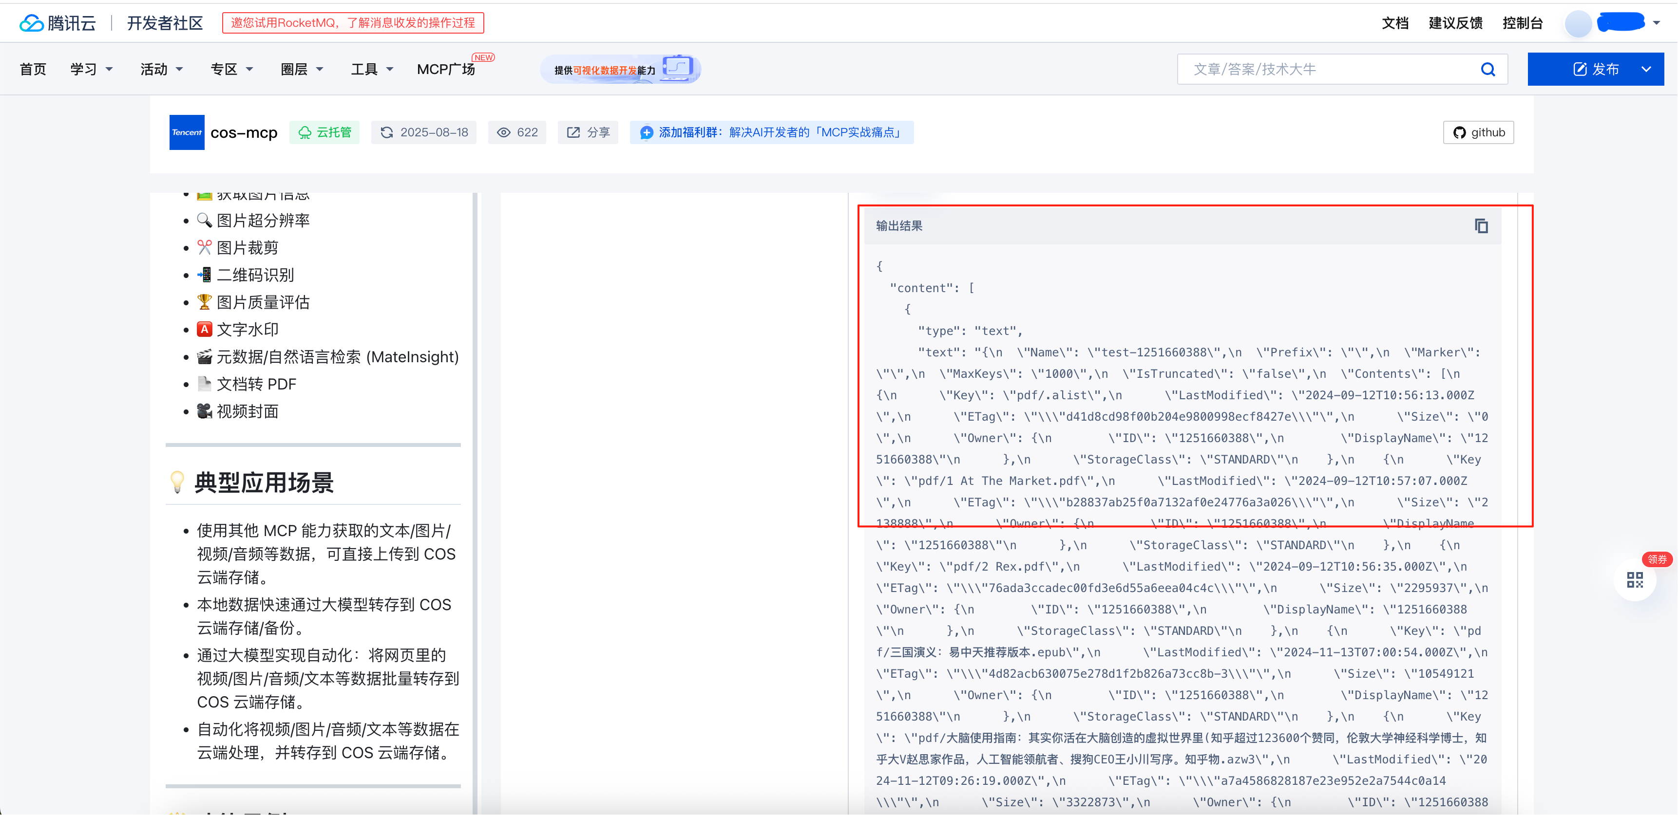Expand the 学习 dropdown menu
Image resolution: width=1678 pixels, height=815 pixels.
coord(92,68)
